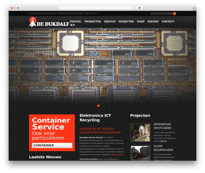Open the Sloop Keldervloer project title
The height and width of the screenshot is (173, 205).
tap(163, 148)
